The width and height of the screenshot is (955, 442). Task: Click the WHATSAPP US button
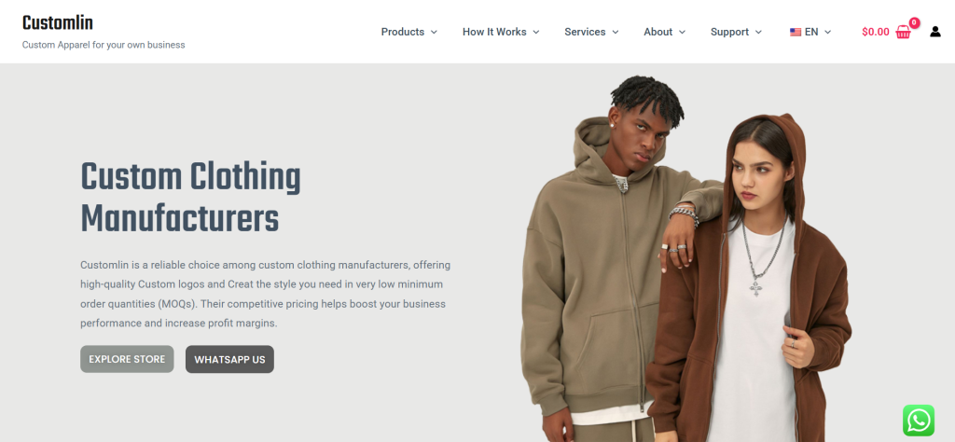click(x=229, y=359)
